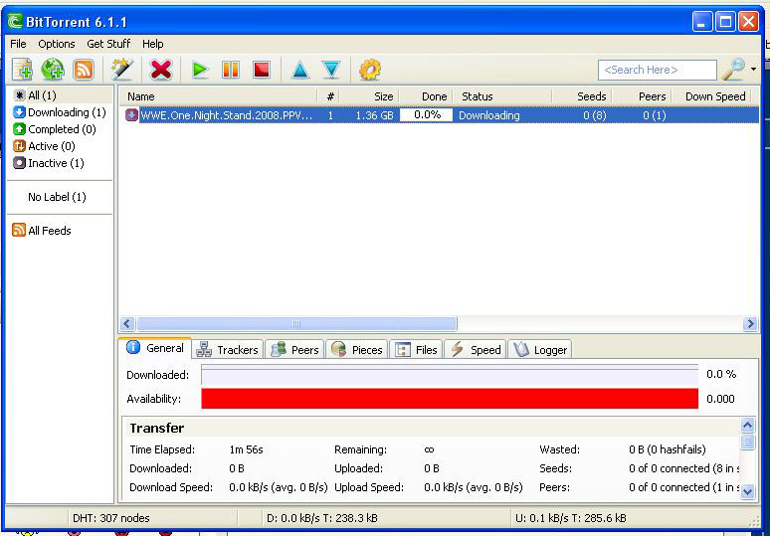Open Create New Torrent wand icon

click(x=121, y=70)
